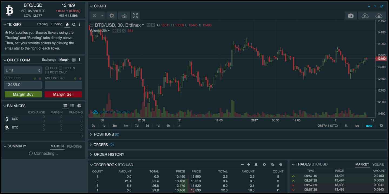Screen dimensions: 389x194
Task: Zoom in the order book depth bars
Action: click(x=281, y=165)
